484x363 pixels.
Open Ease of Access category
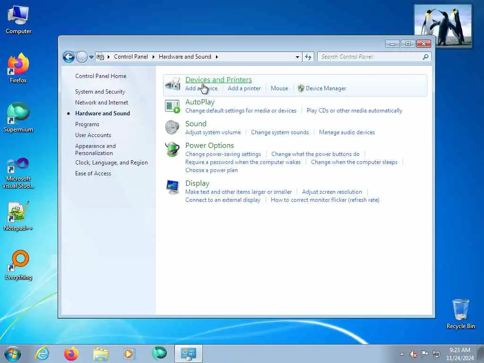pos(93,173)
